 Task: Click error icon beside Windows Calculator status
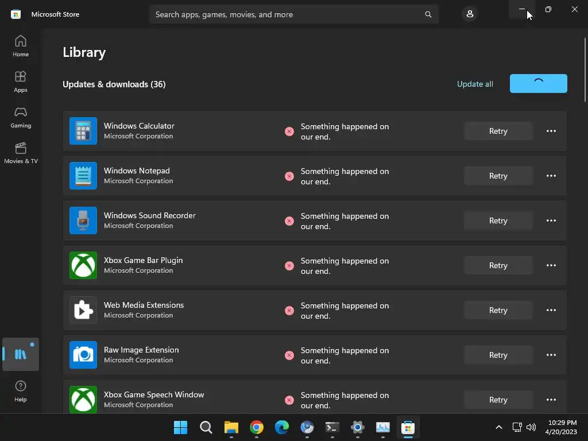click(x=289, y=131)
